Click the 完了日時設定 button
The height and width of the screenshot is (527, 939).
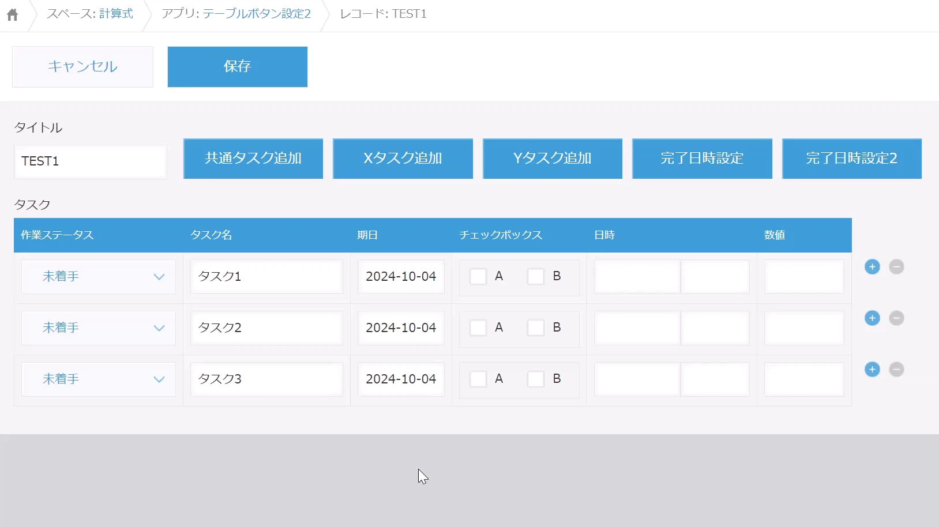pyautogui.click(x=702, y=159)
